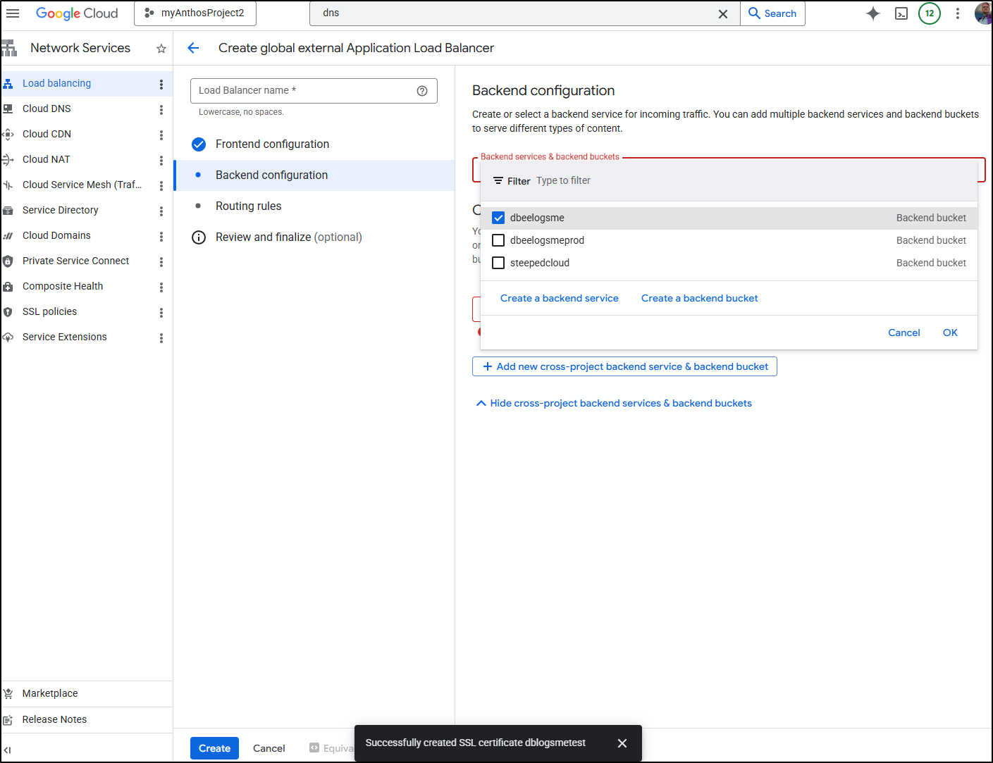Open Cloud DNS in sidebar
Screen dimensions: 993x763
tap(47, 108)
